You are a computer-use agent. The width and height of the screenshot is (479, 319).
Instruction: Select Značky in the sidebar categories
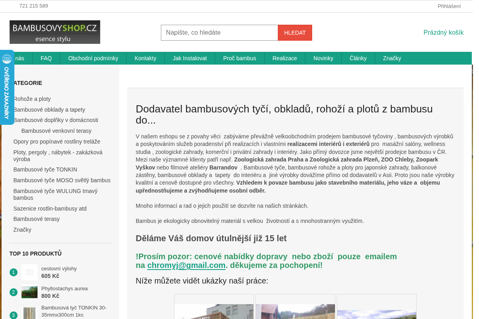pyautogui.click(x=22, y=230)
